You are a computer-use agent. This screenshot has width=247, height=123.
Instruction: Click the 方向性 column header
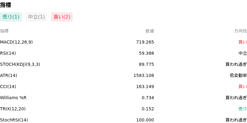[241, 31]
